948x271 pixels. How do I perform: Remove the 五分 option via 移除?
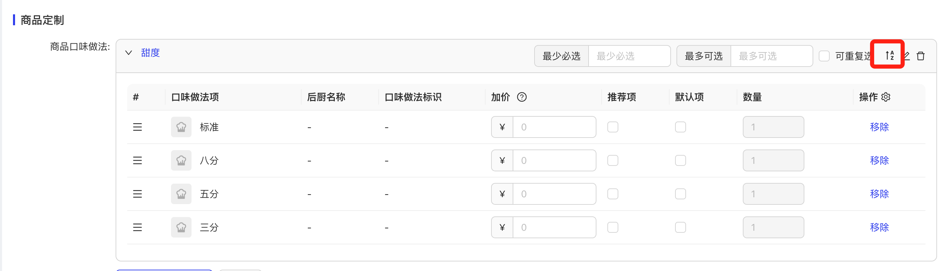[879, 194]
